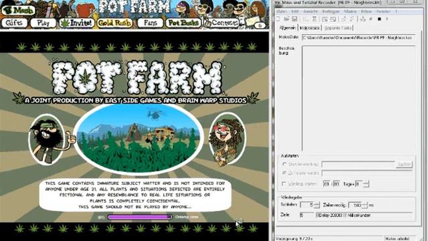Click the Pot Farm cloud title logo
The width and height of the screenshot is (428, 241).
pos(137,78)
